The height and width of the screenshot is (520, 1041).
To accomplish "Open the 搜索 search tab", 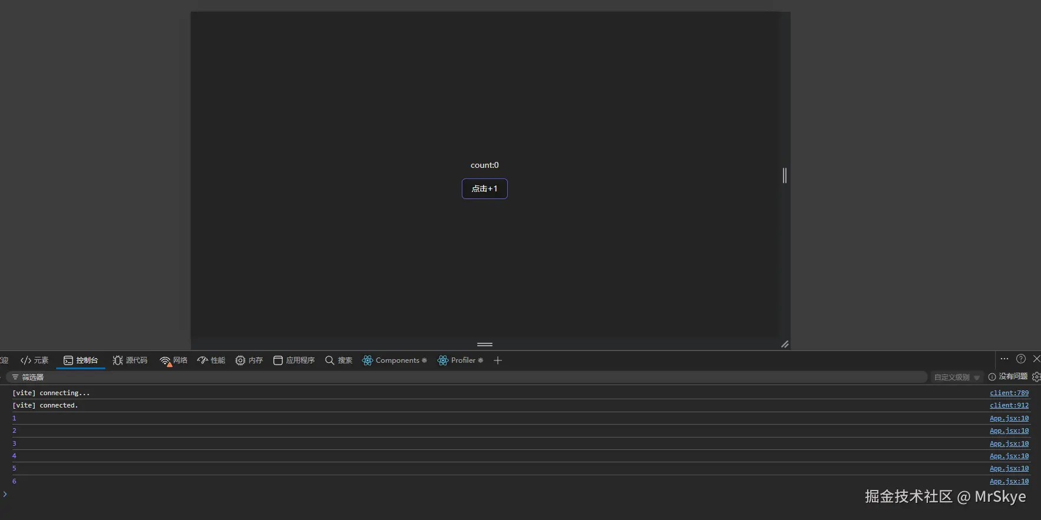I will [339, 360].
